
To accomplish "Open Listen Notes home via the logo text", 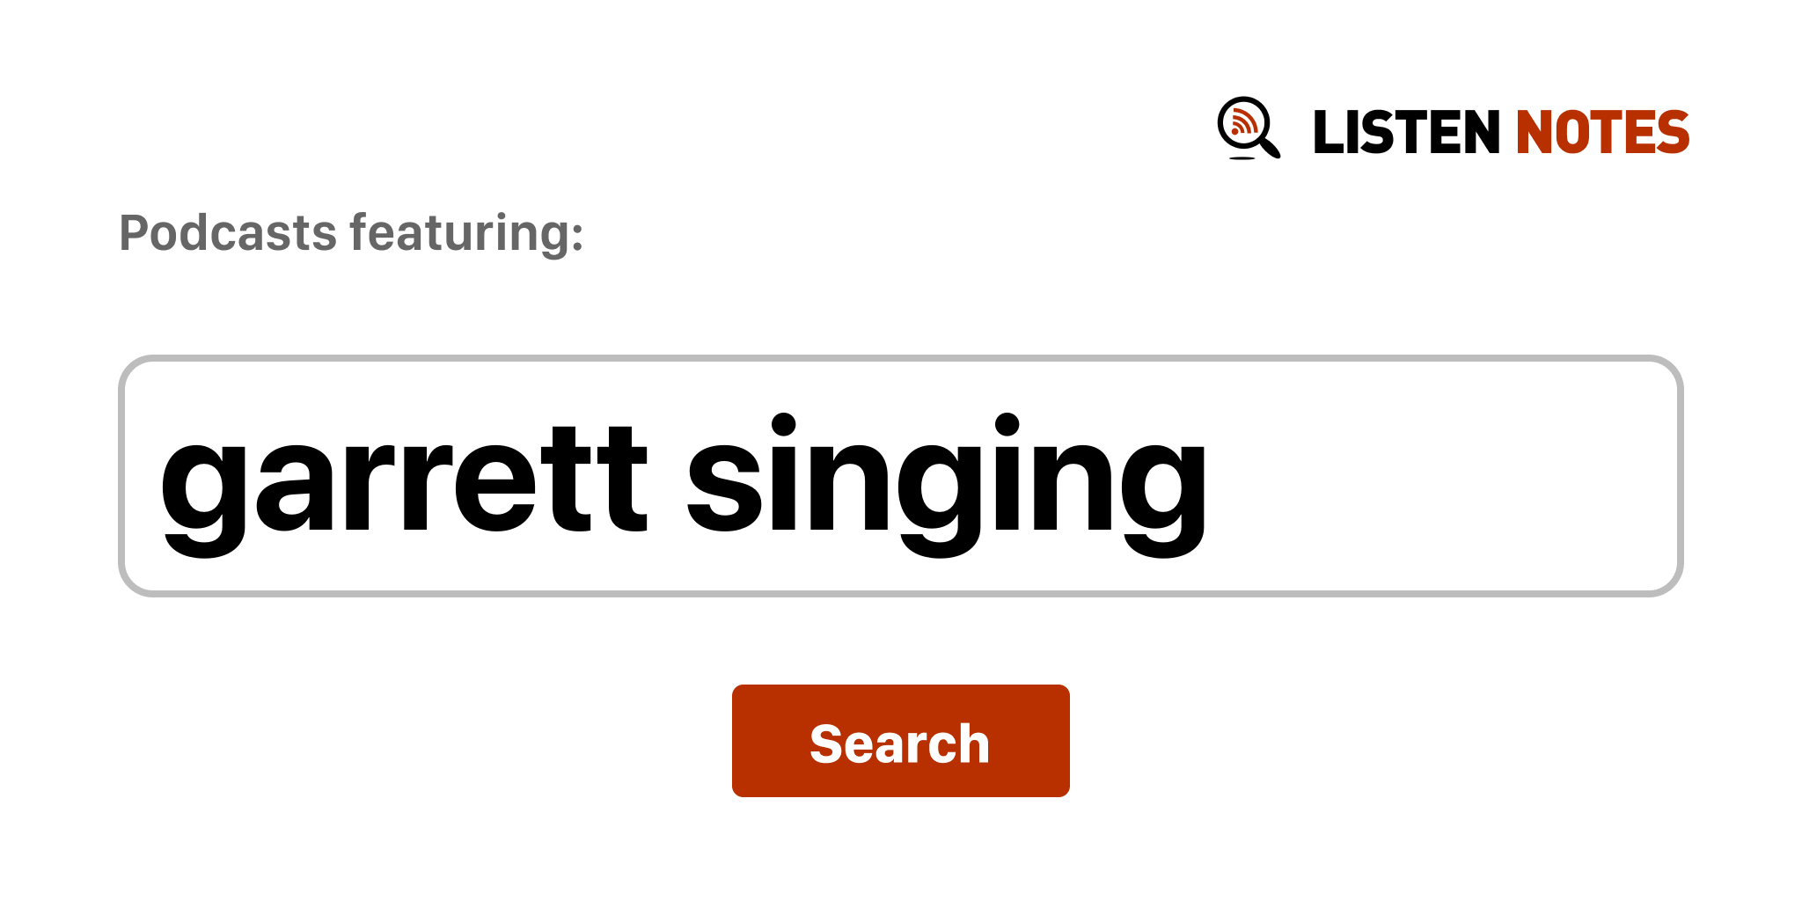I will pos(1500,133).
